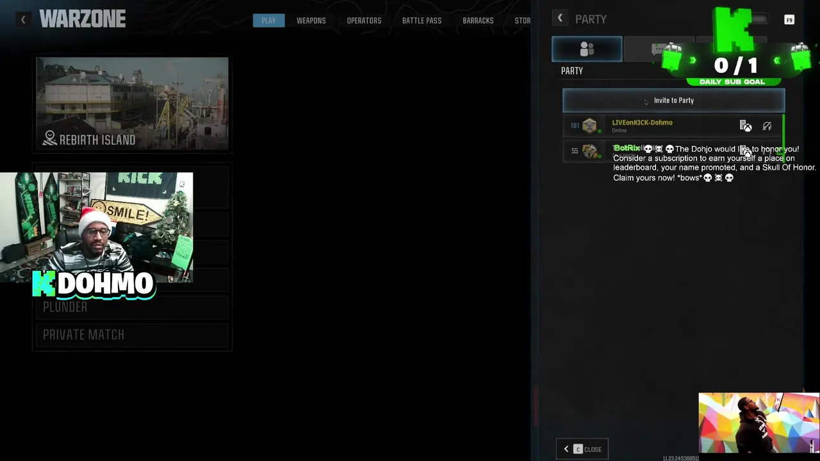Choose the PRIVATE MATCH mode
This screenshot has height=461, width=820.
point(132,335)
